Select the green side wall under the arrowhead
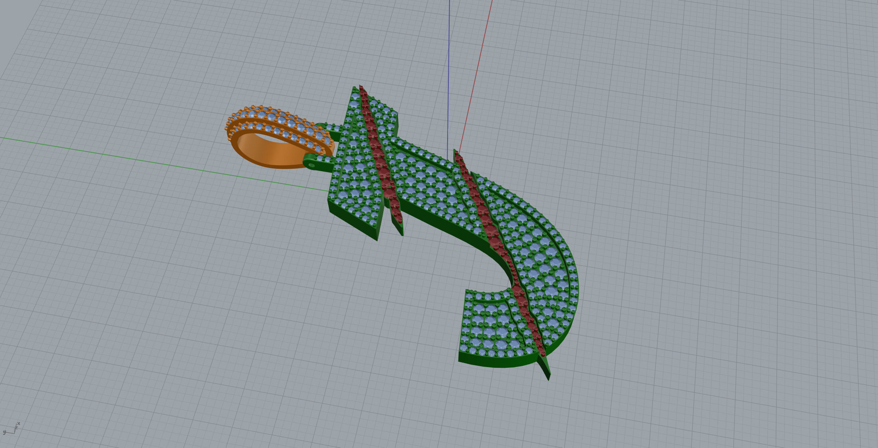Screen dimensions: 878x448 click(x=352, y=219)
